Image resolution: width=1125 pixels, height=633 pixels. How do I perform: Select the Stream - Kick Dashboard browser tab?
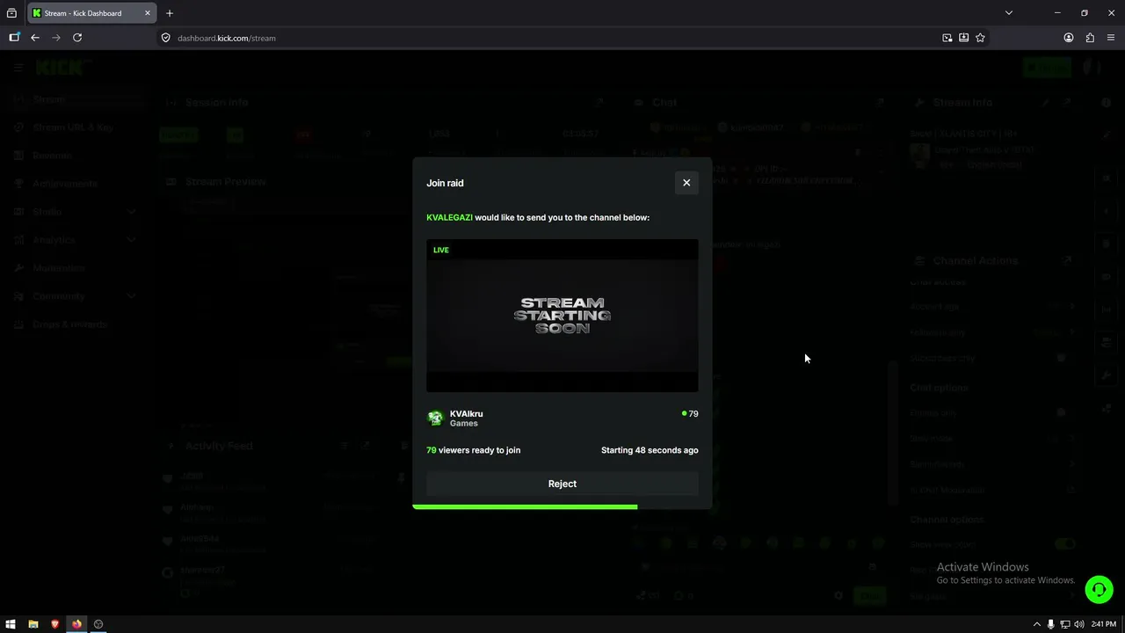(x=91, y=13)
